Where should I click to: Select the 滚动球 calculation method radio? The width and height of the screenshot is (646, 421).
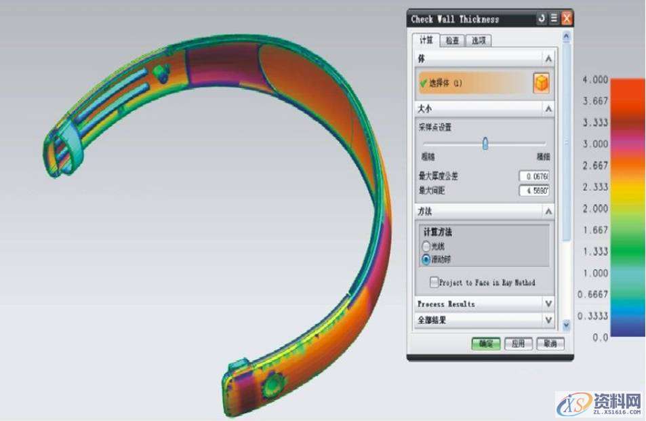(x=426, y=260)
